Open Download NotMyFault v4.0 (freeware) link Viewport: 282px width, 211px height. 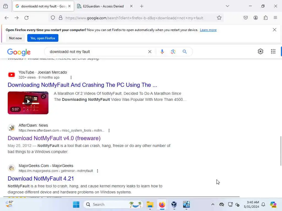pos(54,138)
